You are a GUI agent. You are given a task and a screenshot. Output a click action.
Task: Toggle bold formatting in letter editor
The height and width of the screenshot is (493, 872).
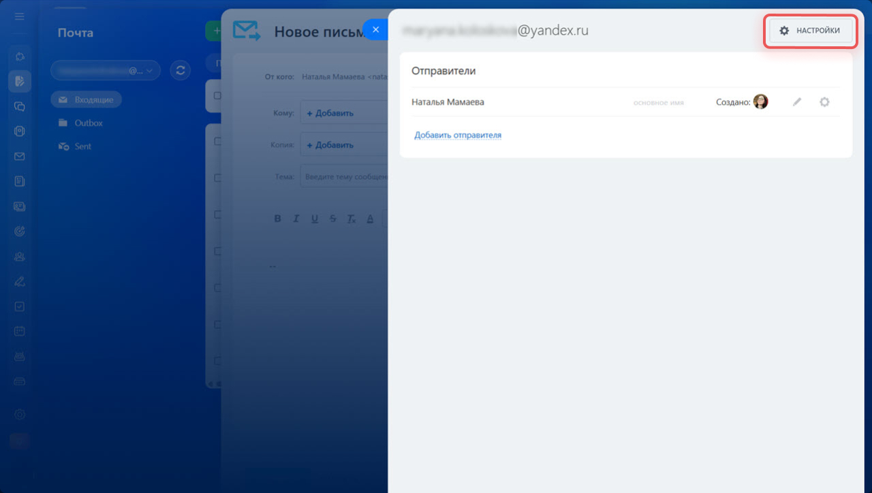click(x=277, y=219)
